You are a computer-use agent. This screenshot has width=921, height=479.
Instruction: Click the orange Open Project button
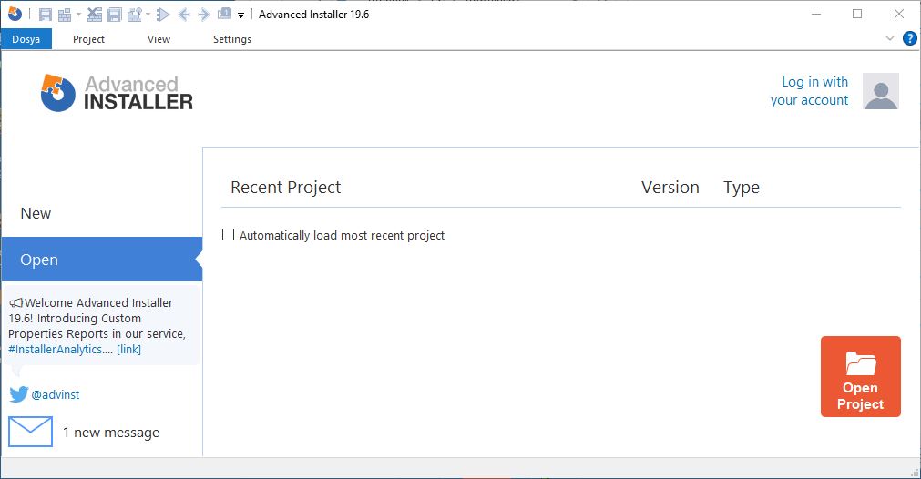[x=861, y=376]
